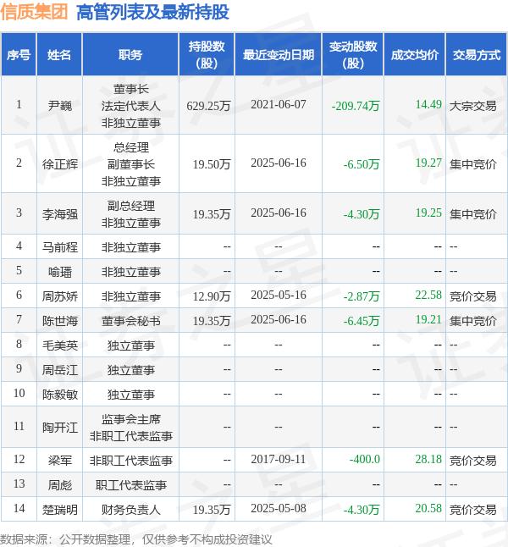Select the name 马前程
Image resolution: width=508 pixels, height=547 pixels.
point(60,247)
